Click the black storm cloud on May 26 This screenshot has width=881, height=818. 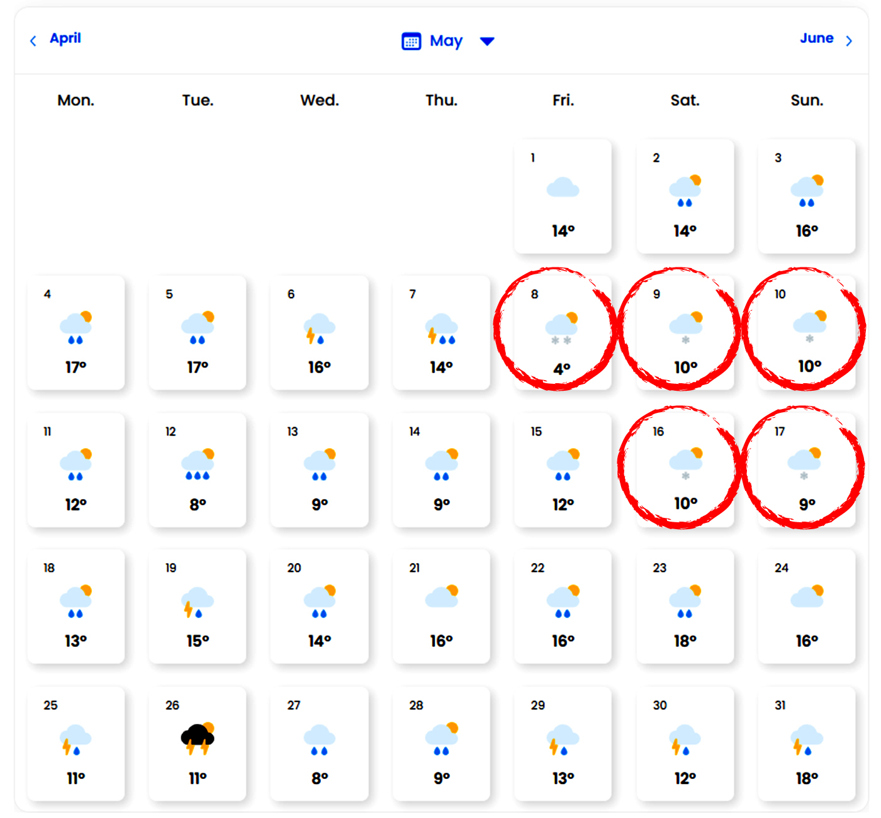coord(198,739)
